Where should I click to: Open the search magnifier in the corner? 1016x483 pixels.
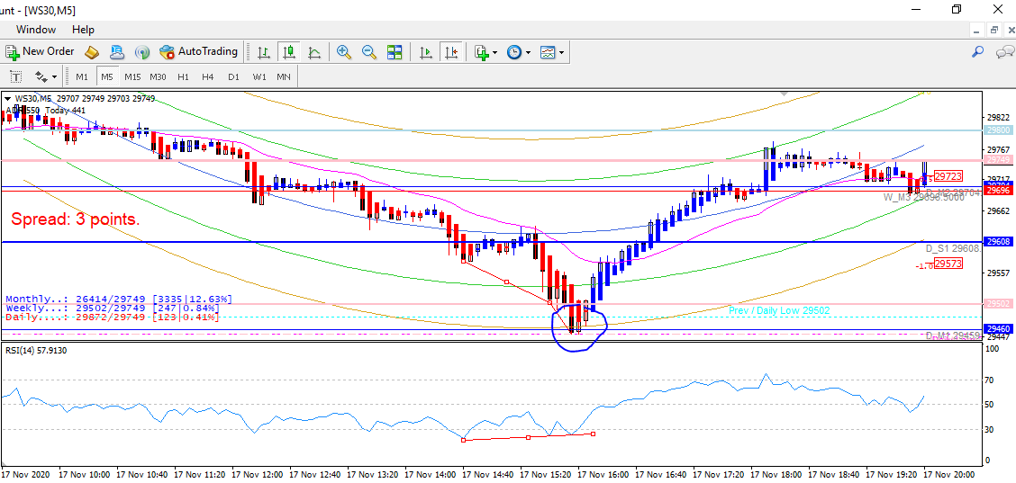[978, 52]
